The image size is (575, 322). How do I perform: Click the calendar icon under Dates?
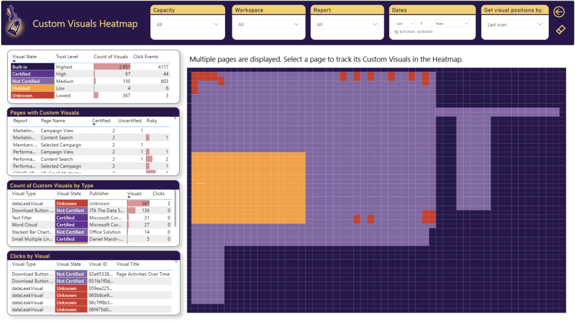click(x=396, y=33)
